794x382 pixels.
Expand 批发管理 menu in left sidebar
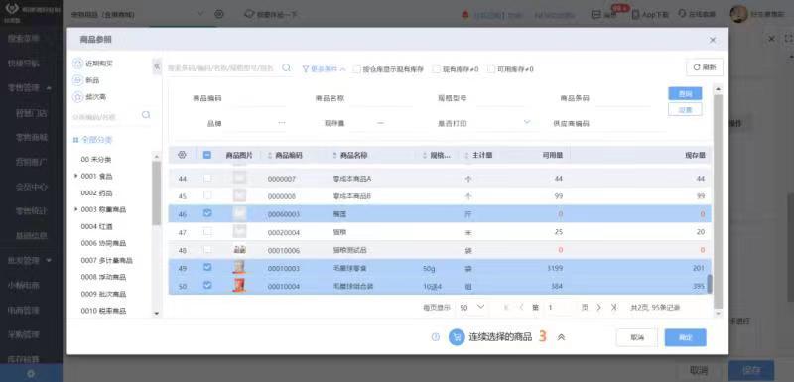49,261
